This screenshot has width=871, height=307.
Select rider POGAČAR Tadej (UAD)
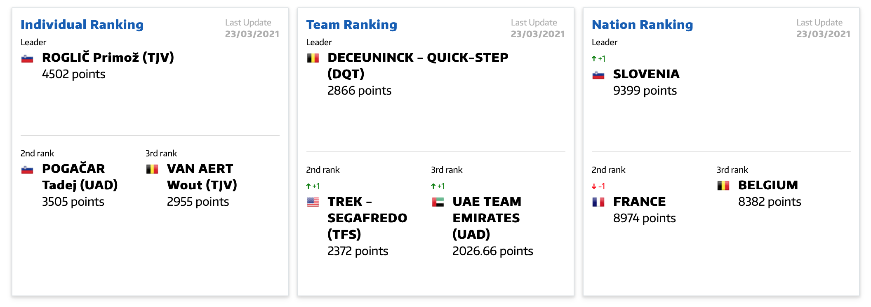pyautogui.click(x=80, y=177)
